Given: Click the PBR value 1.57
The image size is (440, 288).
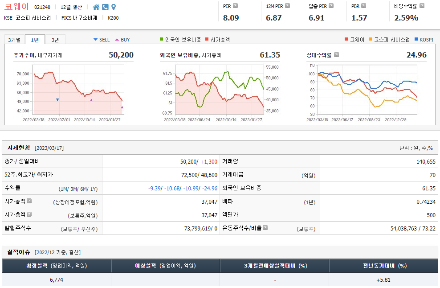Looking at the screenshot, I should click(x=359, y=18).
